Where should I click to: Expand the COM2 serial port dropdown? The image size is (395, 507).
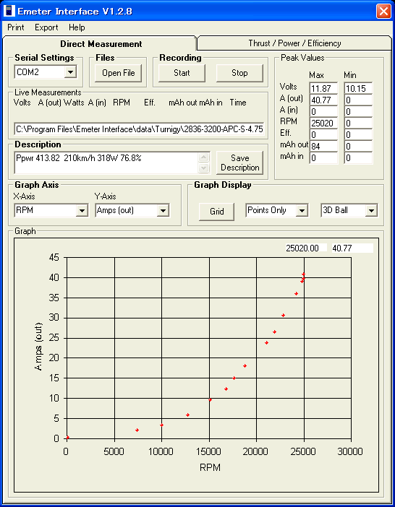70,72
